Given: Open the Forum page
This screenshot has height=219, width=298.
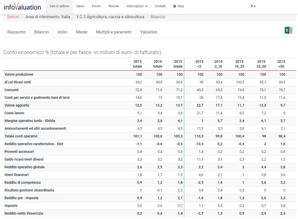Looking at the screenshot, I should pyautogui.click(x=96, y=6).
